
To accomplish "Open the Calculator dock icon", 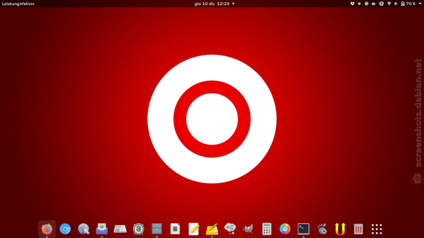I will 267,229.
